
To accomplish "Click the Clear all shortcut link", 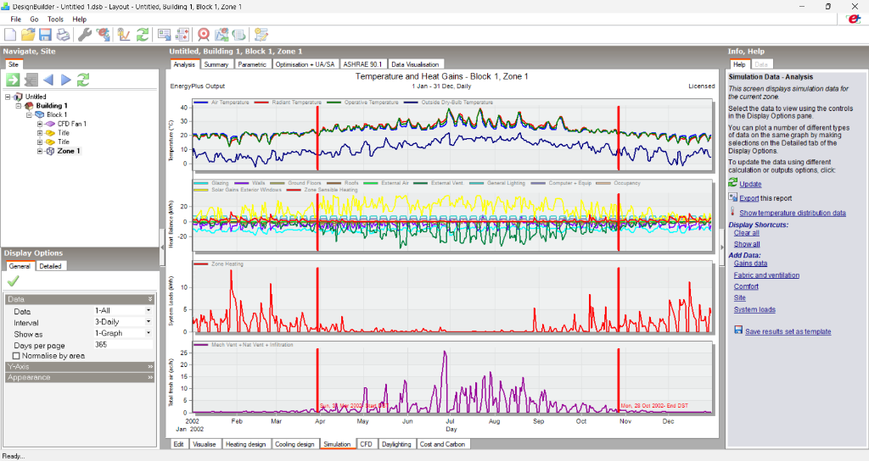I will tap(747, 232).
